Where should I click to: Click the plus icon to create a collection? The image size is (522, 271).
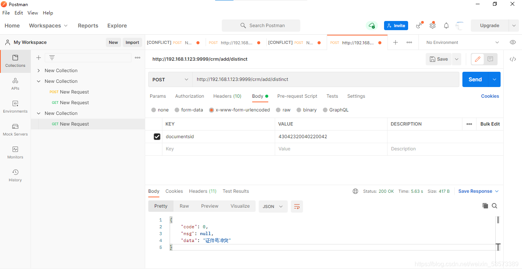tap(39, 58)
